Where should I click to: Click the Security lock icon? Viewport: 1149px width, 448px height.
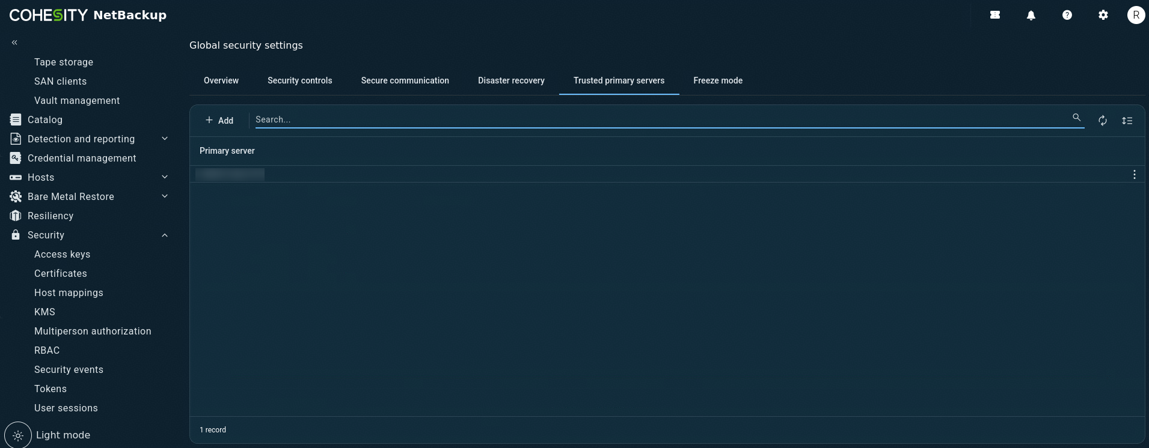(x=16, y=235)
